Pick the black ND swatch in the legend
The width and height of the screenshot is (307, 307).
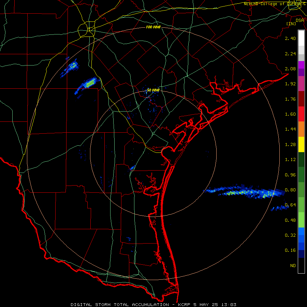pos(301,265)
